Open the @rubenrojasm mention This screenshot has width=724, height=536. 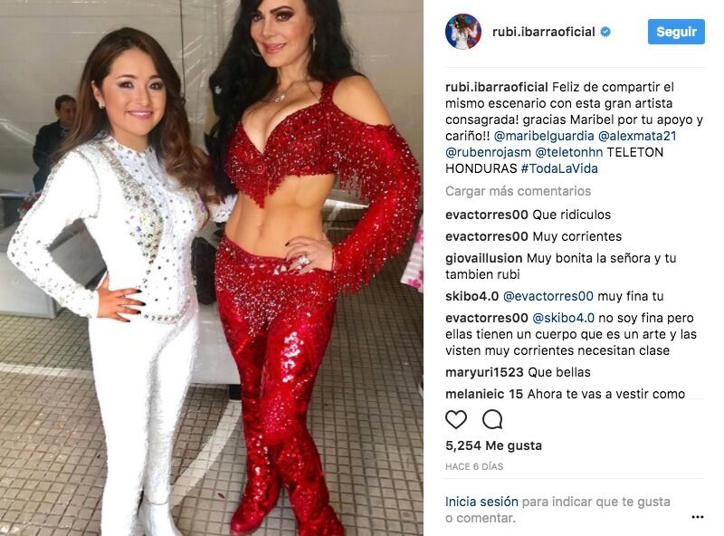pos(488,152)
